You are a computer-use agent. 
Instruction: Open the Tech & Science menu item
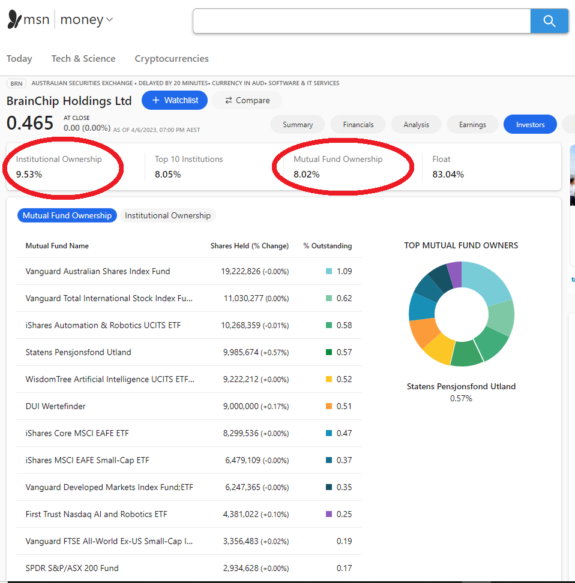click(83, 59)
